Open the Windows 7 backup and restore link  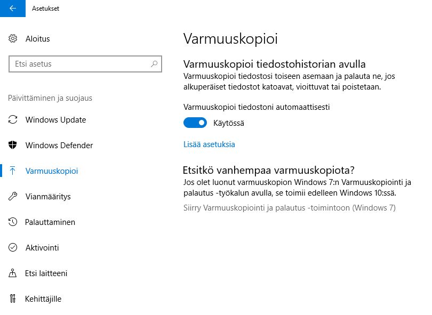pos(289,208)
